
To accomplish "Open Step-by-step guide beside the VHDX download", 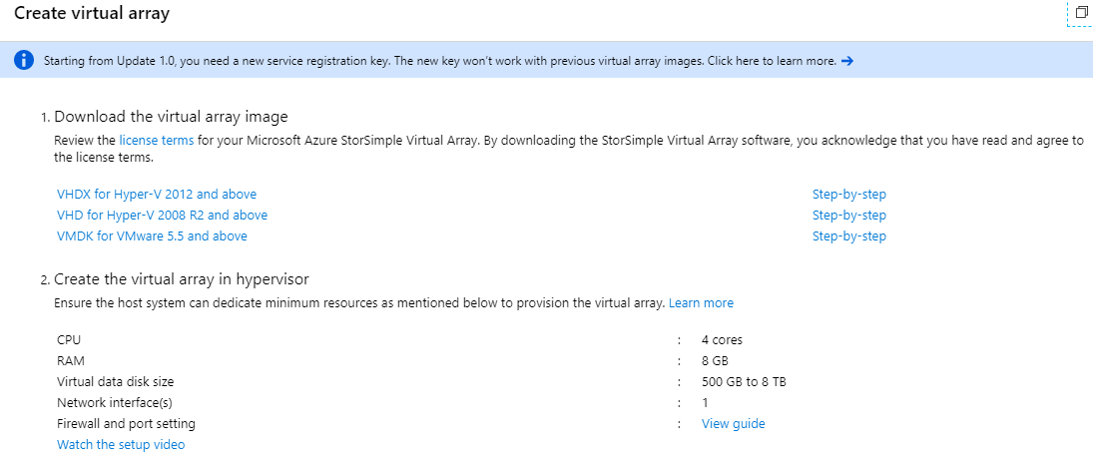I will 849,195.
